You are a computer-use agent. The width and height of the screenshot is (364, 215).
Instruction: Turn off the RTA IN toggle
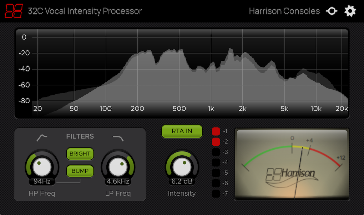[x=182, y=131]
